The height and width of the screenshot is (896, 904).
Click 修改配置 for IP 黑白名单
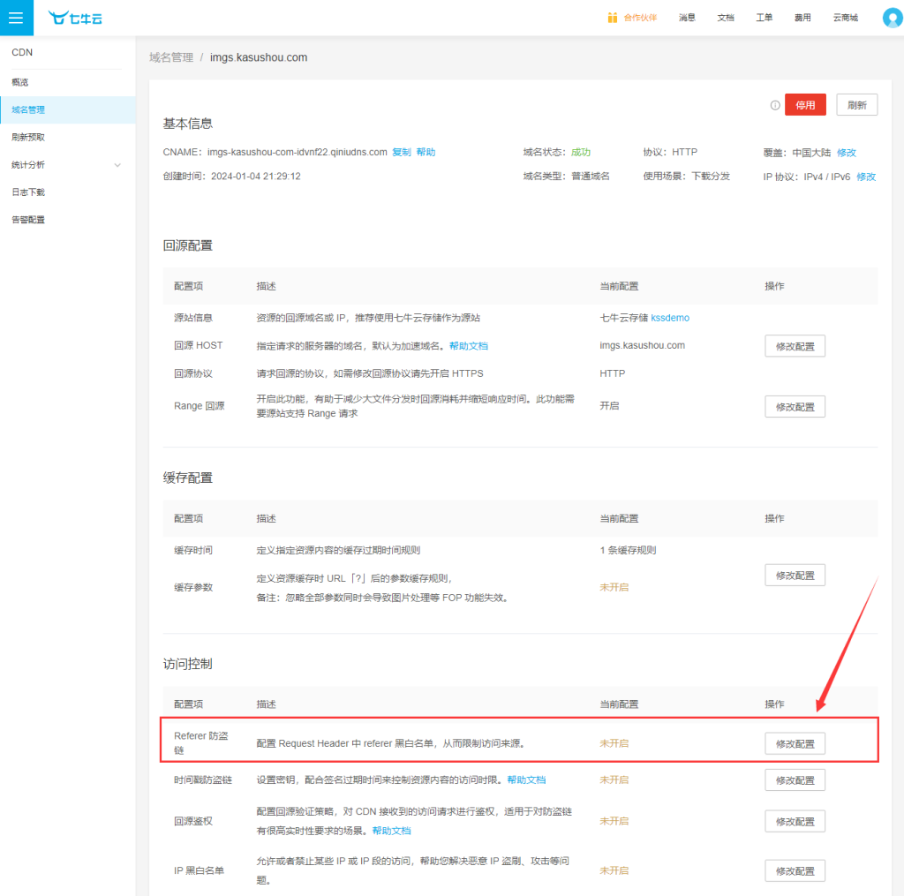click(795, 870)
